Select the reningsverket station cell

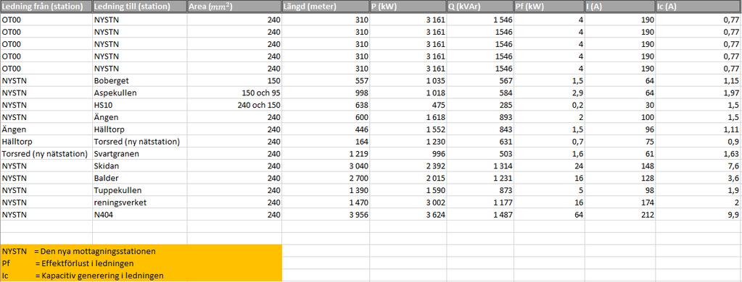click(140, 202)
